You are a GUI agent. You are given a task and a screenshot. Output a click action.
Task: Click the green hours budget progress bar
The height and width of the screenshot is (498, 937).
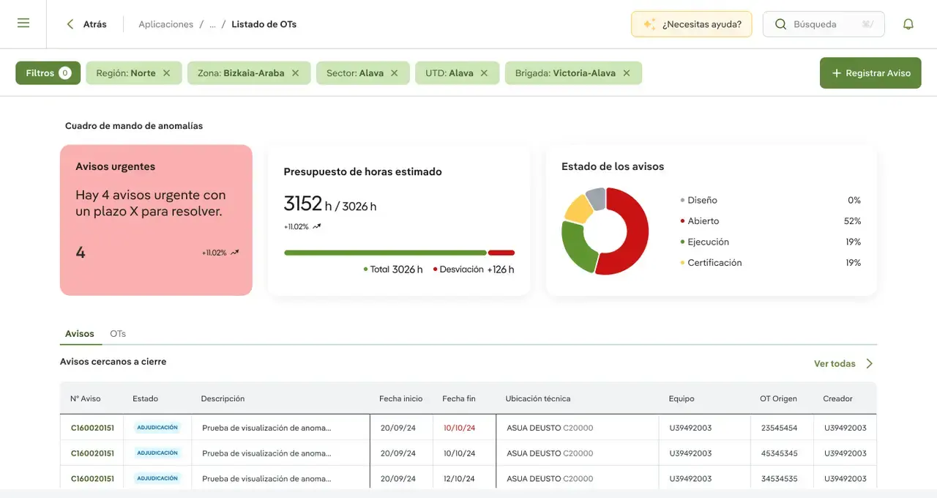[x=385, y=253]
